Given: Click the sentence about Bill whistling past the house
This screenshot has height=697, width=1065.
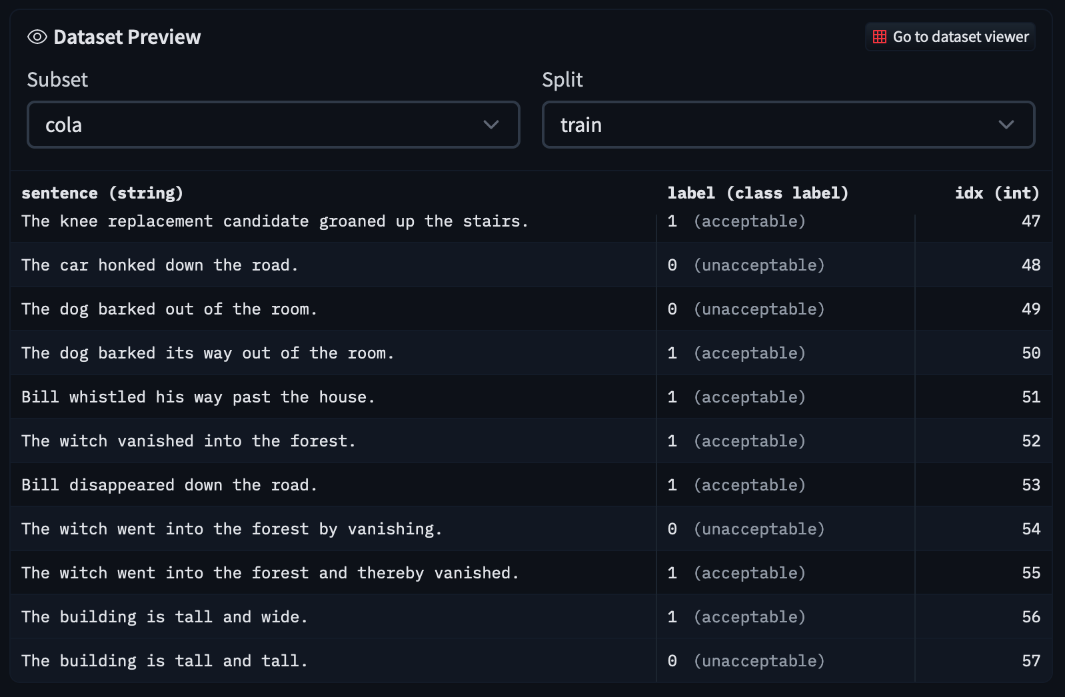Looking at the screenshot, I should click(x=198, y=396).
